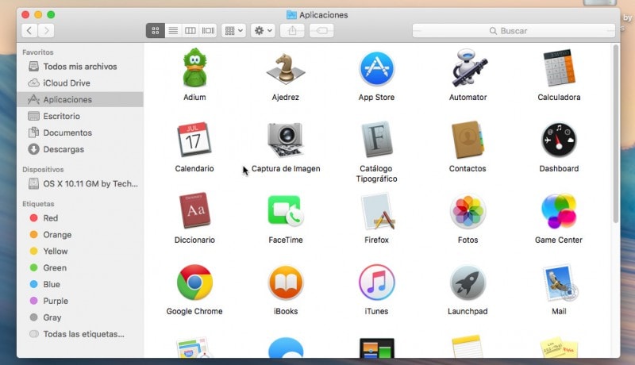Select the Automator robot icon
Image resolution: width=635 pixels, height=365 pixels.
tap(468, 68)
